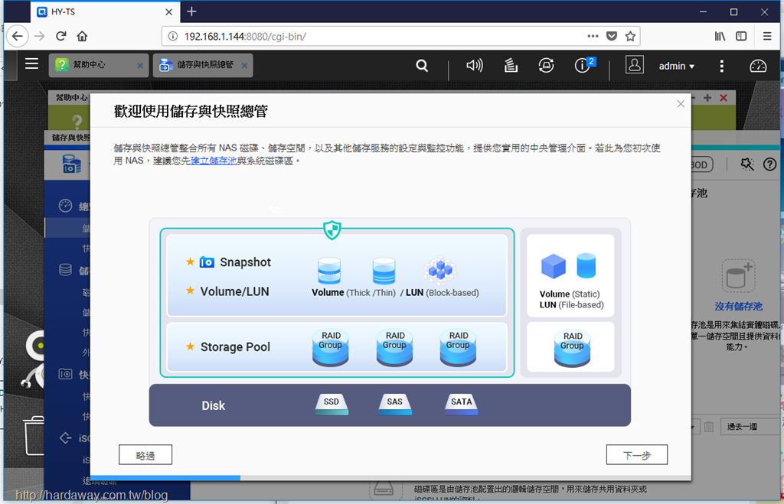Close the HY-TS browser tab

coord(169,12)
